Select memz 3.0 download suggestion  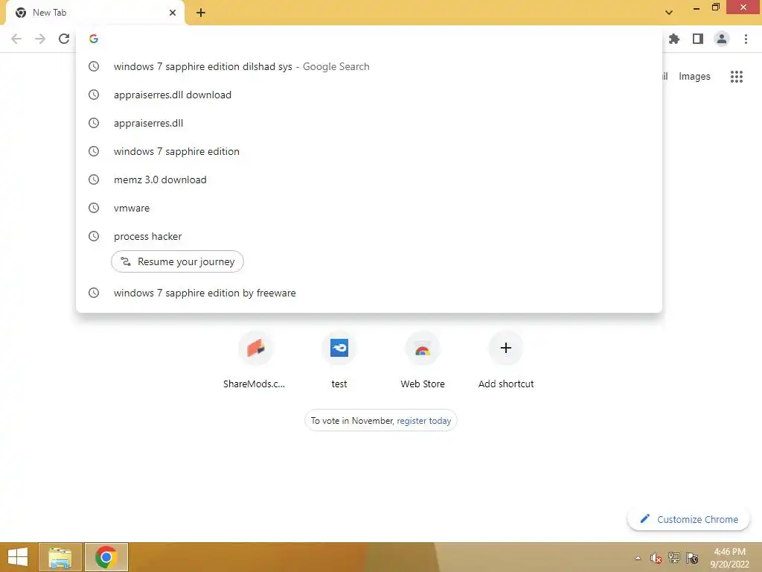tap(369, 179)
